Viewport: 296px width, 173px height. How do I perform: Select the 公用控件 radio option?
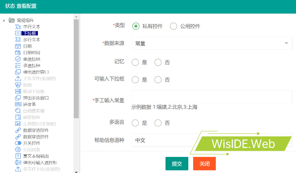pyautogui.click(x=174, y=26)
